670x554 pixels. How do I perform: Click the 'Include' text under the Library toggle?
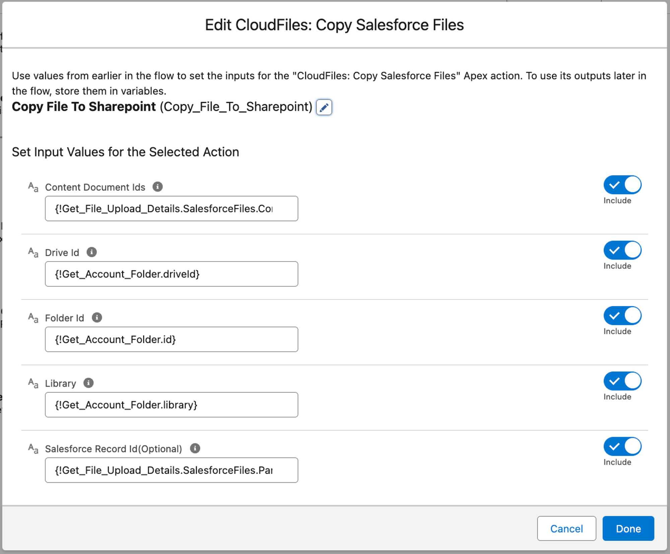point(617,397)
